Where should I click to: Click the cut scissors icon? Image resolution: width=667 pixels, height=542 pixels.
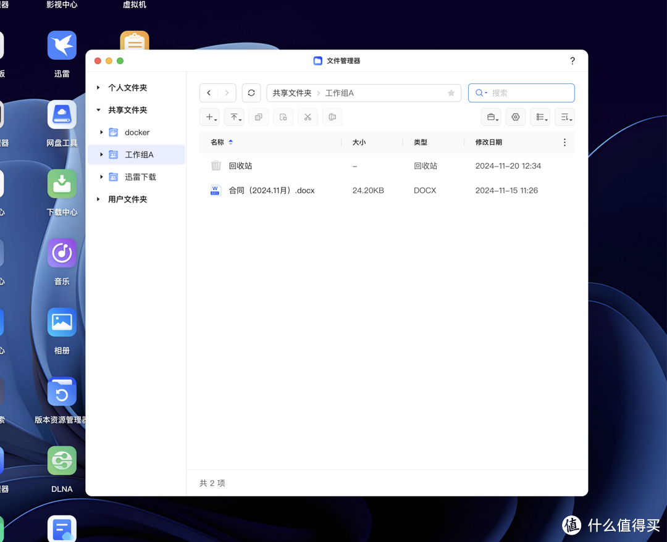point(308,117)
